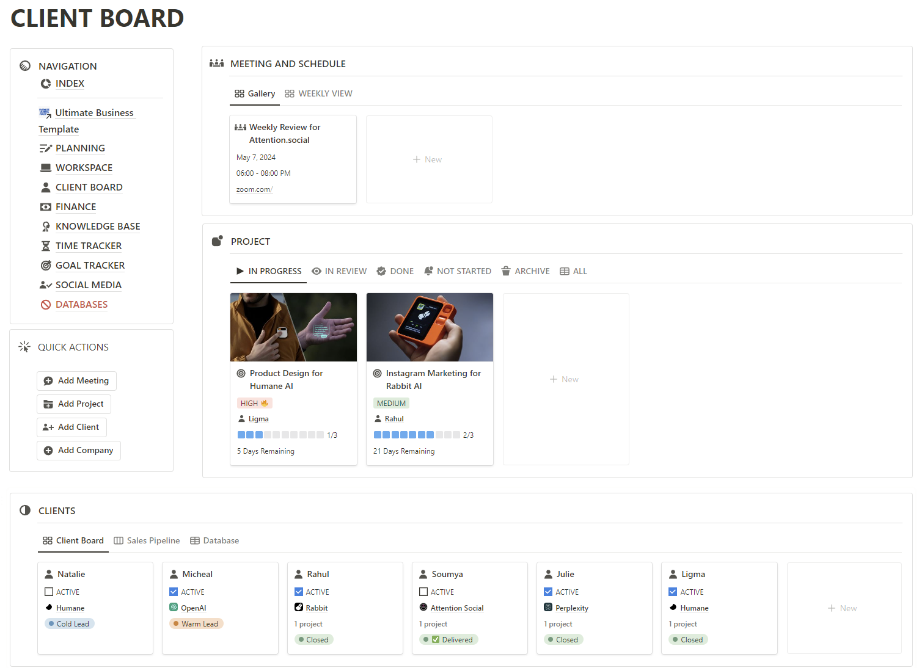Click the DATABASES red prohibited icon
The image size is (919, 668).
(46, 305)
